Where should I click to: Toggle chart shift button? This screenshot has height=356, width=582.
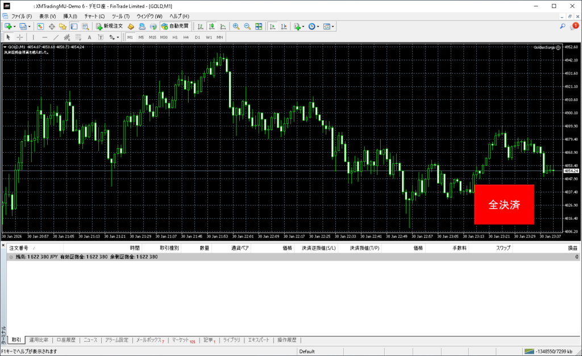(284, 26)
